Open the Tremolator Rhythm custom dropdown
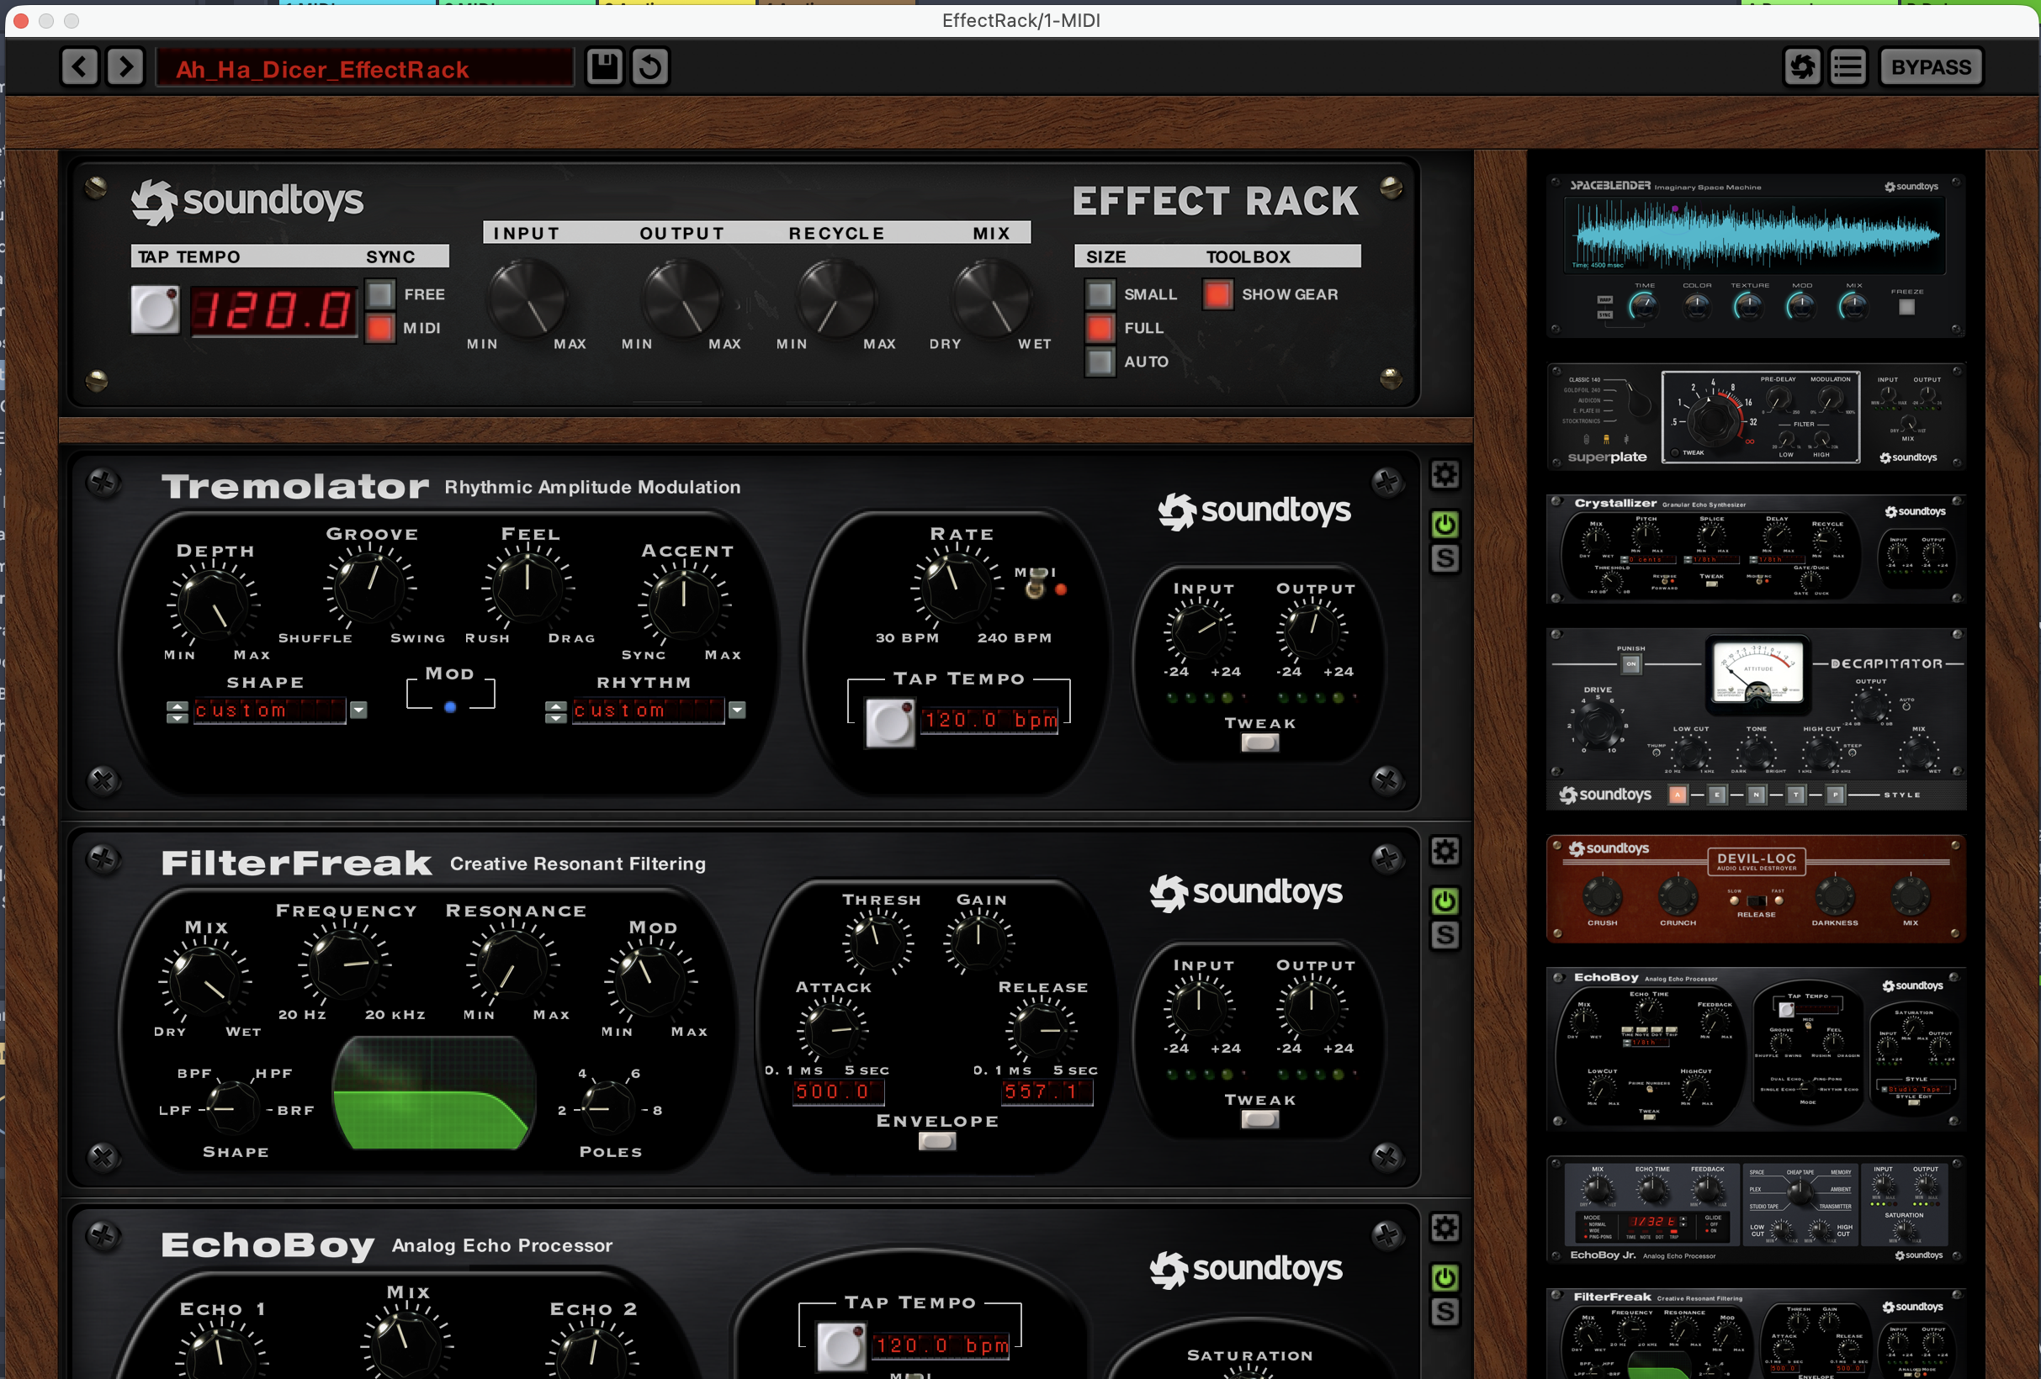Viewport: 2041px width, 1379px height. click(x=736, y=711)
